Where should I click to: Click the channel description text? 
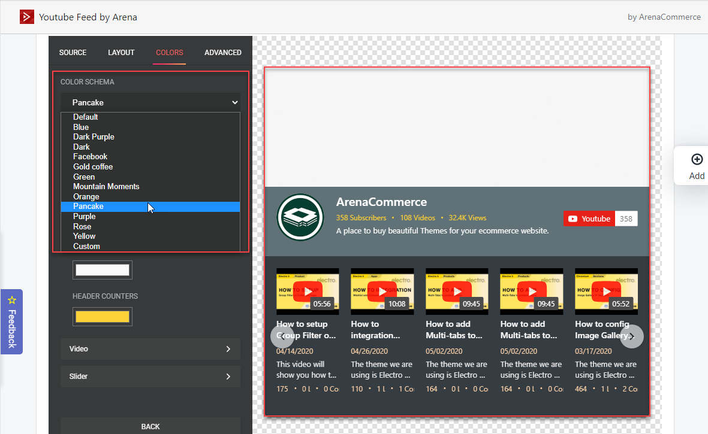tap(442, 230)
